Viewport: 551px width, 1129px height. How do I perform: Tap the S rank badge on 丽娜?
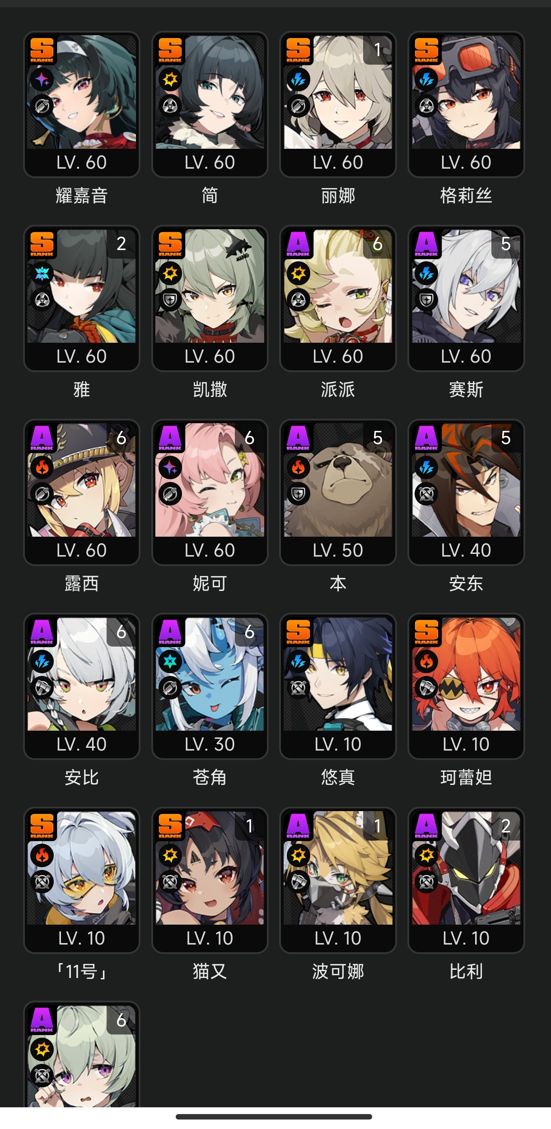(x=298, y=50)
